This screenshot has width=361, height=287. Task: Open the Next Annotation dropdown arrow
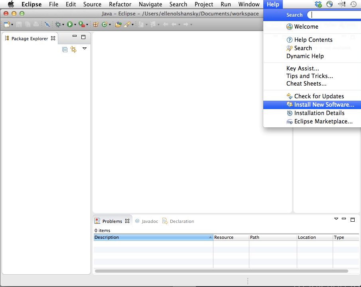[x=146, y=25]
